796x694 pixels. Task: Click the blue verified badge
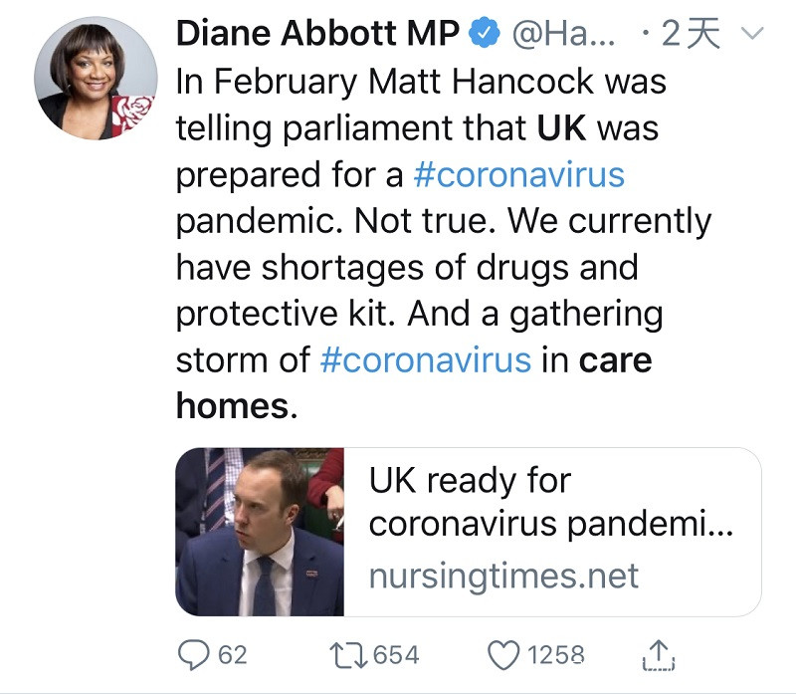485,34
